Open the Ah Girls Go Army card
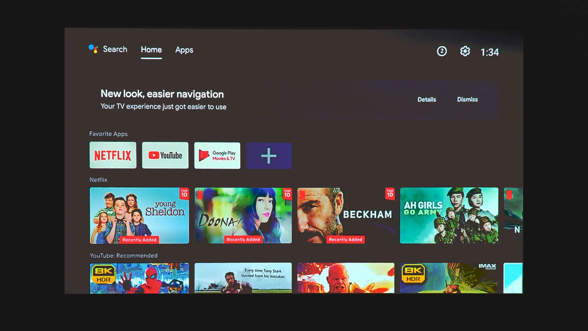 (x=449, y=215)
